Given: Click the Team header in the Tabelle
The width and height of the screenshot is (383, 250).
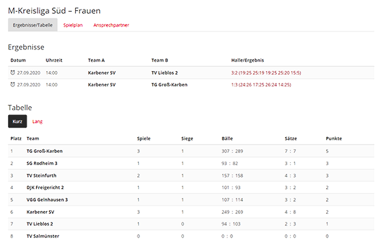Looking at the screenshot, I should tap(33, 138).
